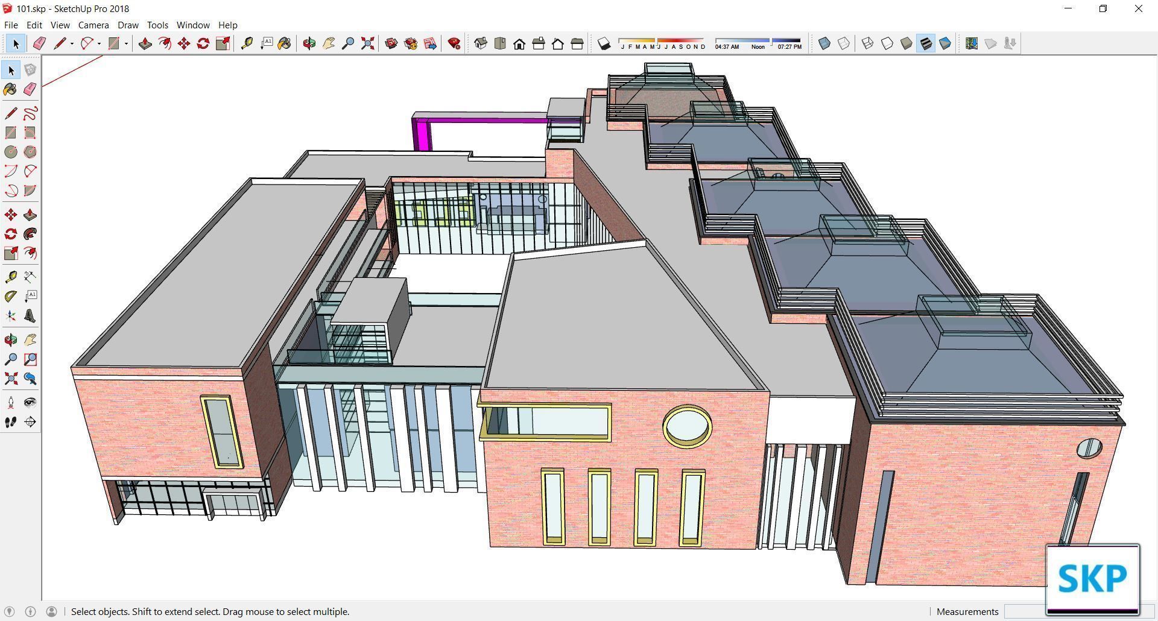The height and width of the screenshot is (621, 1158).
Task: Activate the Rotate tool in top toolbar
Action: [203, 43]
